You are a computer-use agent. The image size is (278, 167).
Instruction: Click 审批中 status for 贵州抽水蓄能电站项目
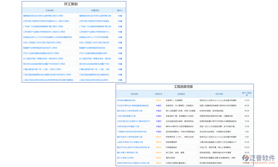pos(159,100)
